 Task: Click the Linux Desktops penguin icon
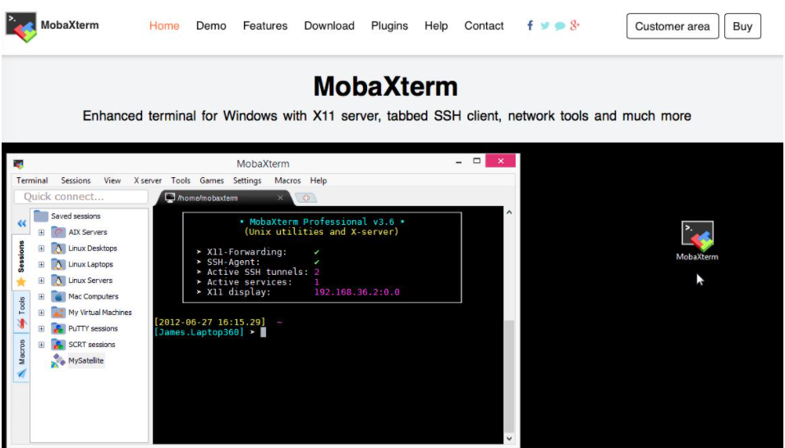[x=58, y=248]
